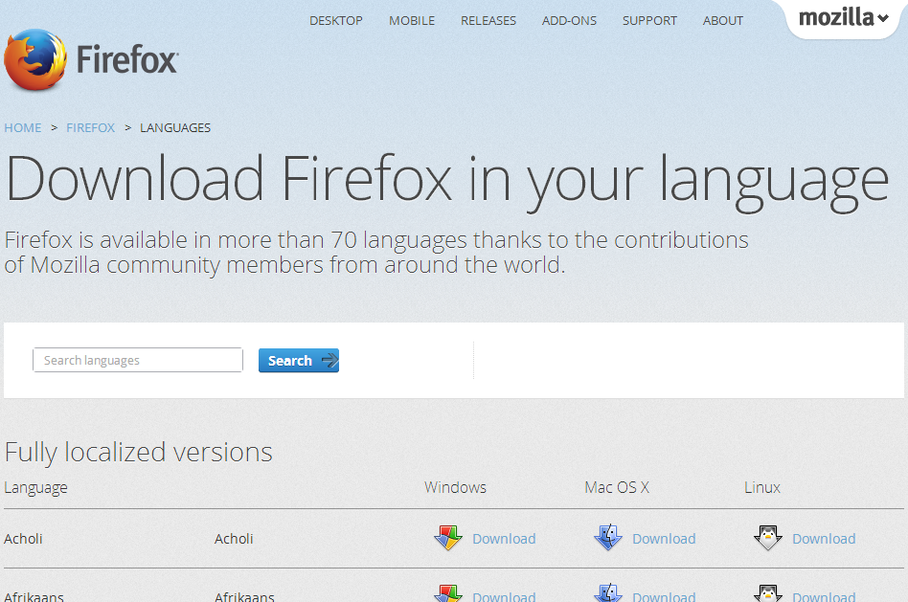Go to Firefox breadcrumb link
Viewport: 908px width, 602px height.
point(90,127)
